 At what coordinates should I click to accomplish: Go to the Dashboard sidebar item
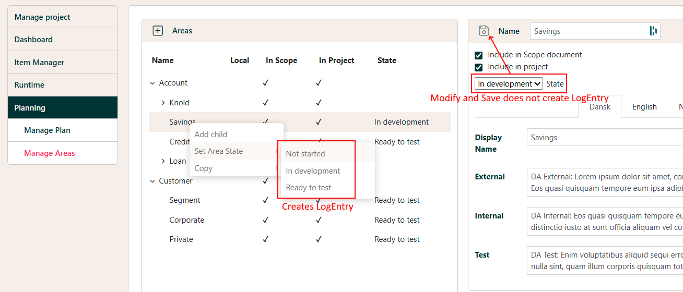coord(33,40)
